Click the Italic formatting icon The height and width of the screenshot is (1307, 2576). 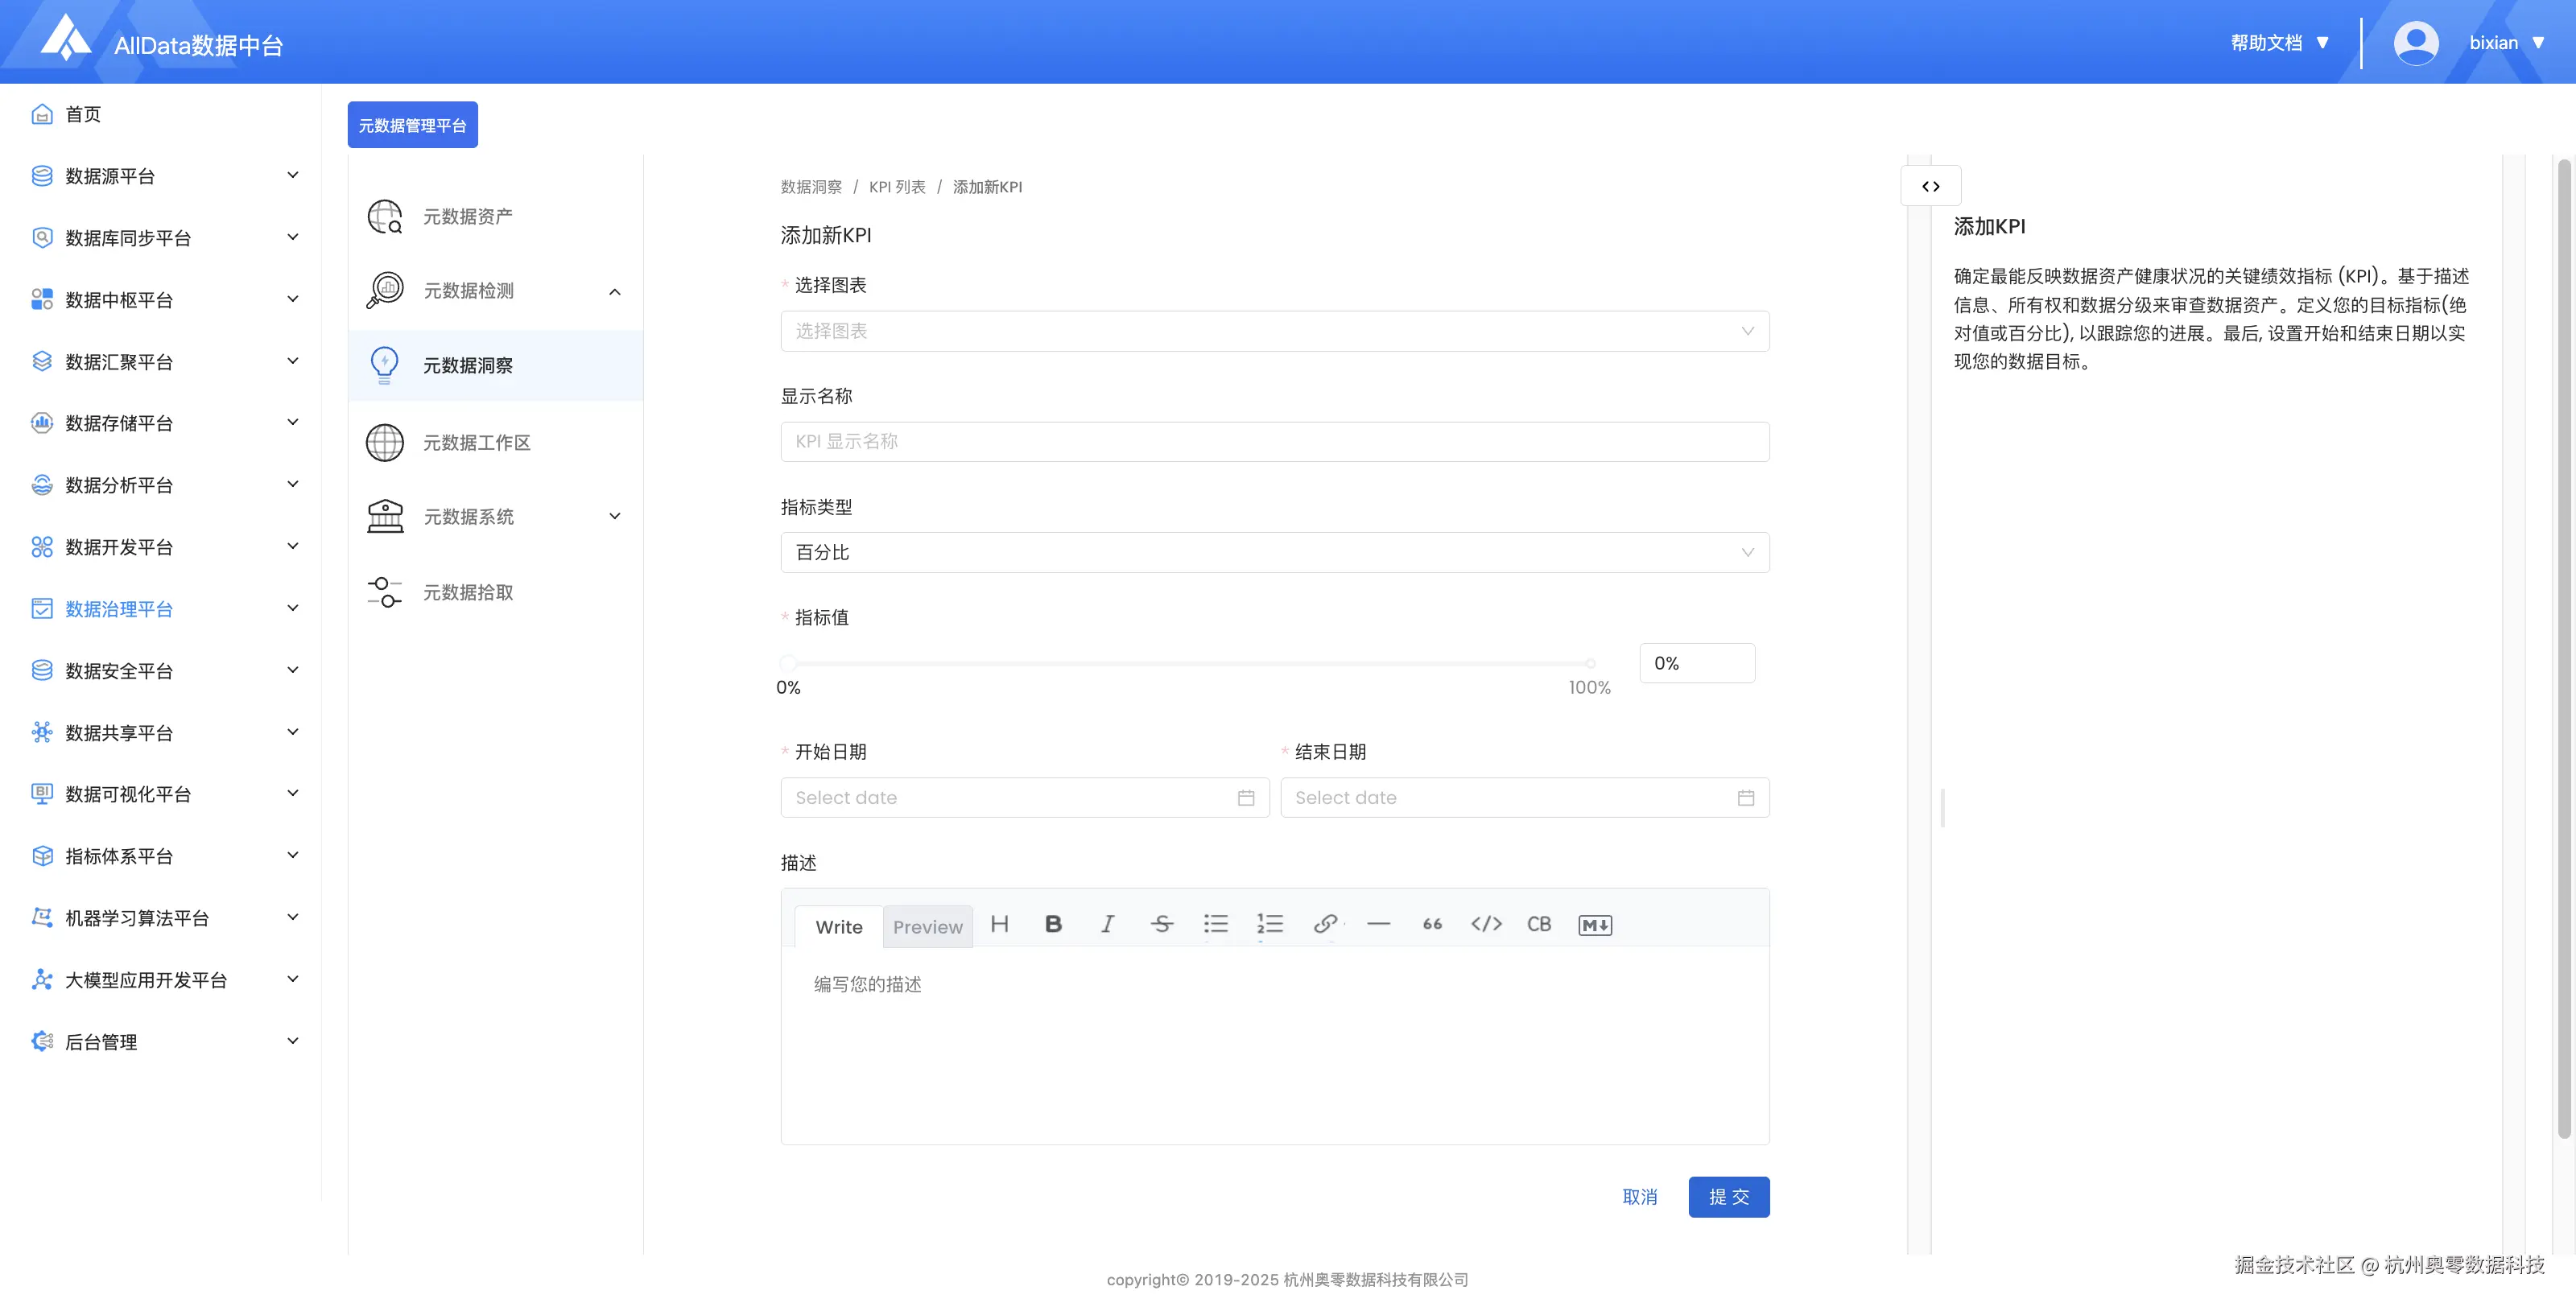[1107, 924]
